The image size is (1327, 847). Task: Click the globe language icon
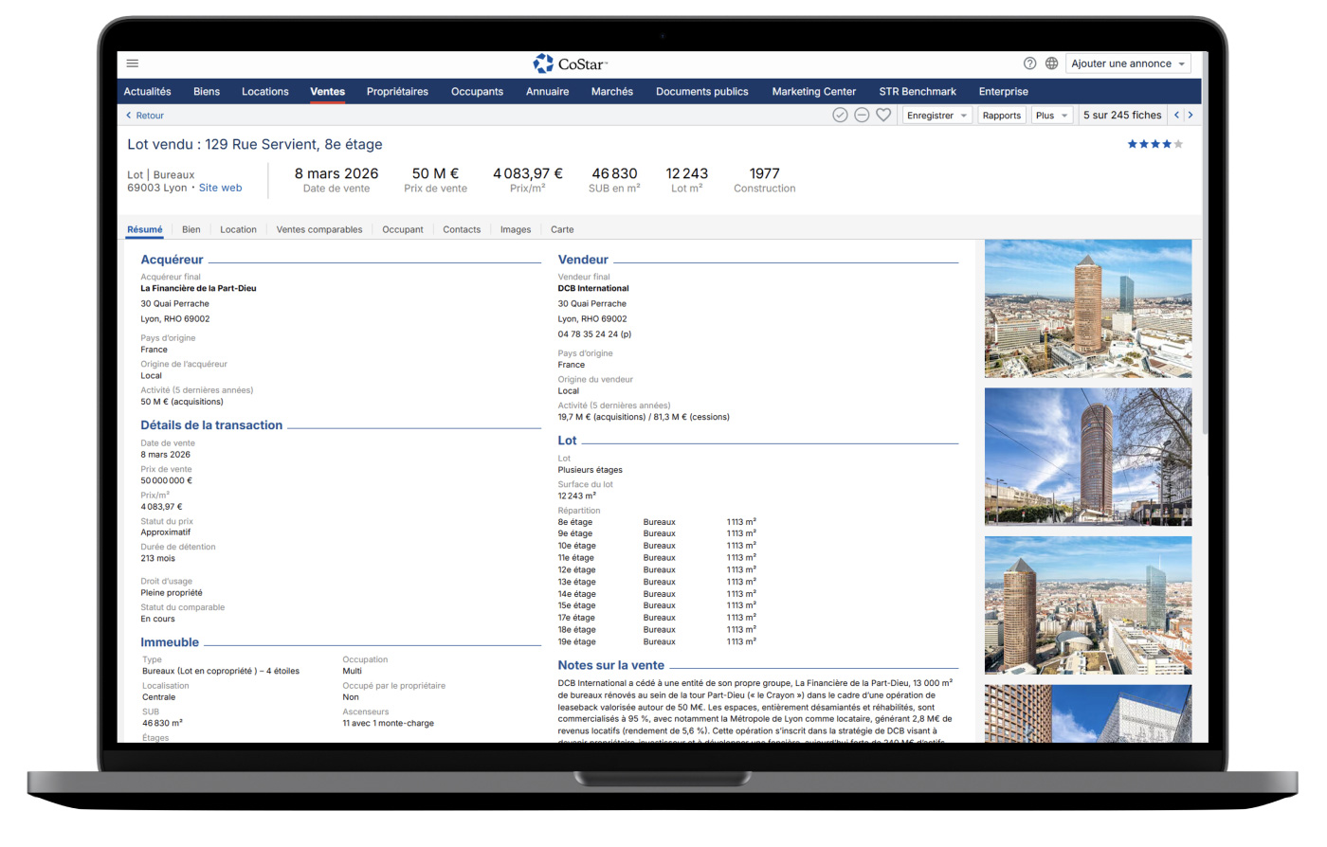(x=1051, y=63)
